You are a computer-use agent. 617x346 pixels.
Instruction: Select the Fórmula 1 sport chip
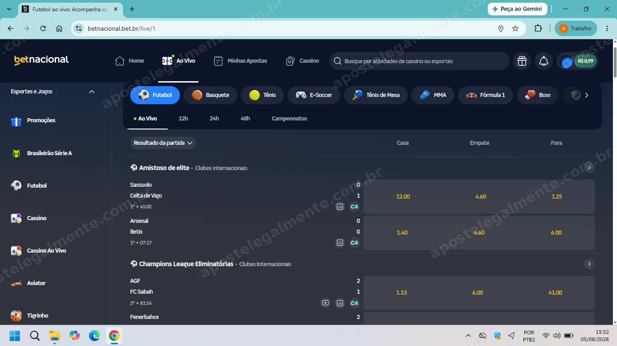(x=485, y=95)
